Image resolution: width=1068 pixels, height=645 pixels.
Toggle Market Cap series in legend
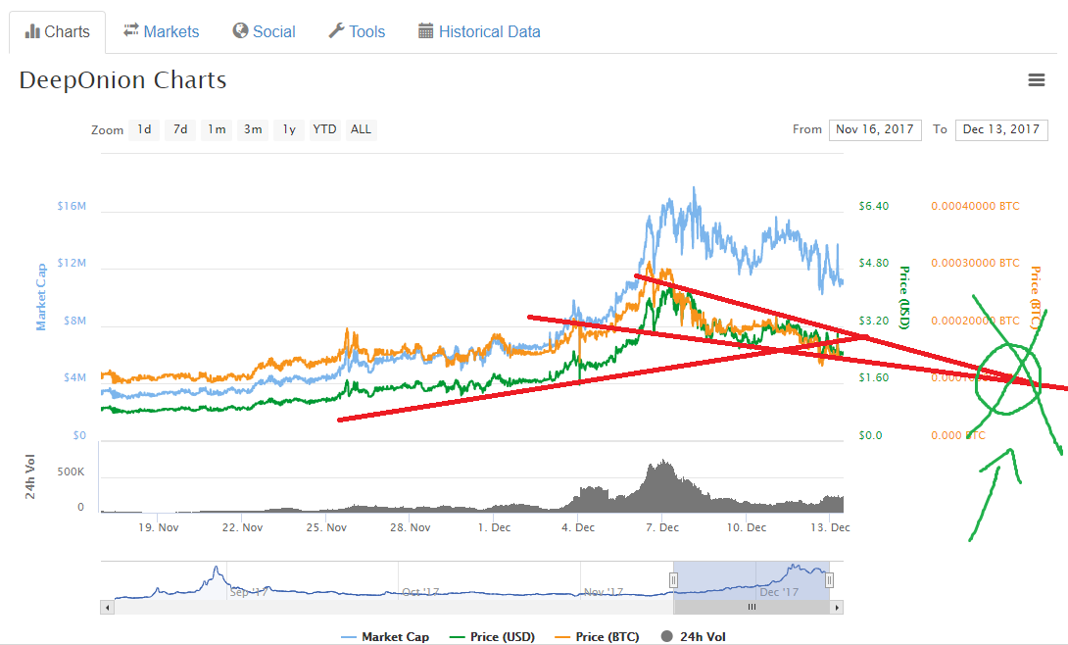tap(385, 637)
